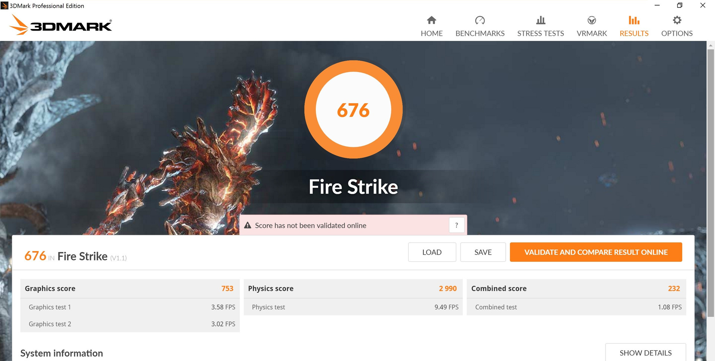
Task: Minimize the 3DMark window
Action: pos(657,6)
